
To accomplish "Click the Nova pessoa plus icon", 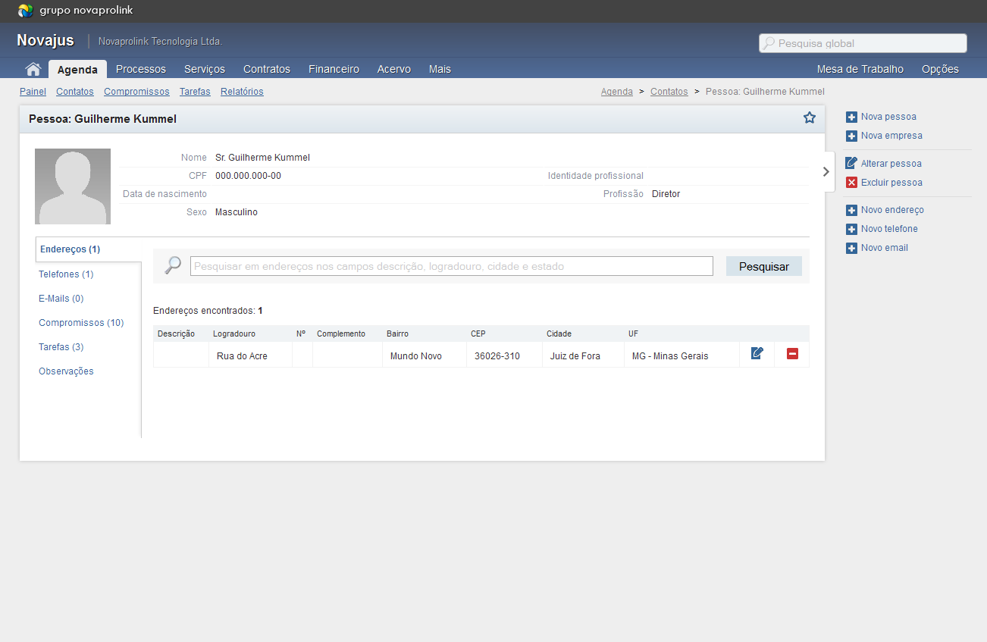I will coord(851,117).
